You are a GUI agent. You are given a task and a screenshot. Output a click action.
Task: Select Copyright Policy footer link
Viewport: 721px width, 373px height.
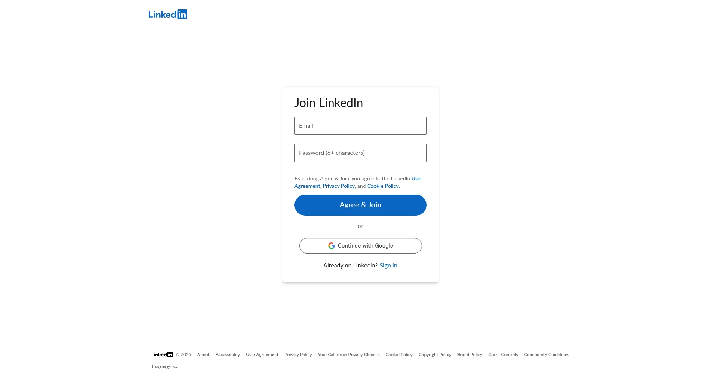tap(435, 355)
